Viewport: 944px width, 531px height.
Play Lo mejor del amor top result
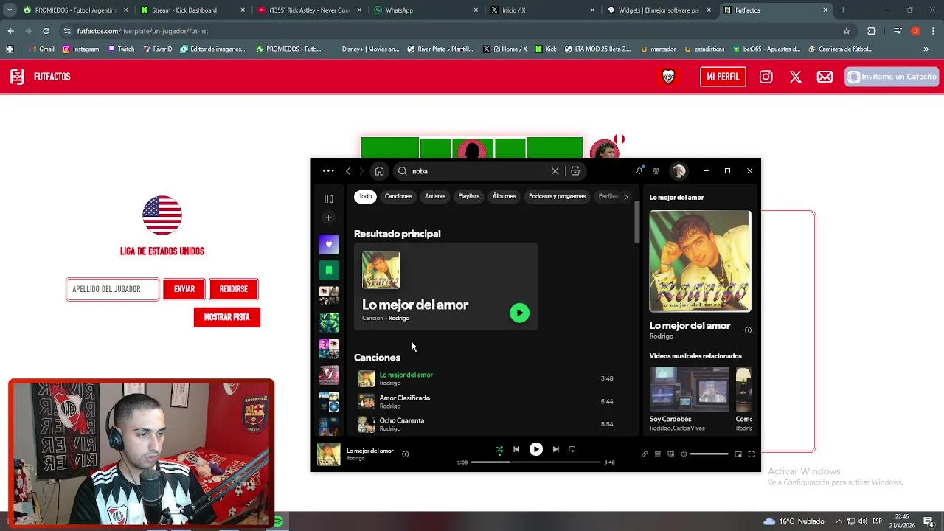(519, 313)
